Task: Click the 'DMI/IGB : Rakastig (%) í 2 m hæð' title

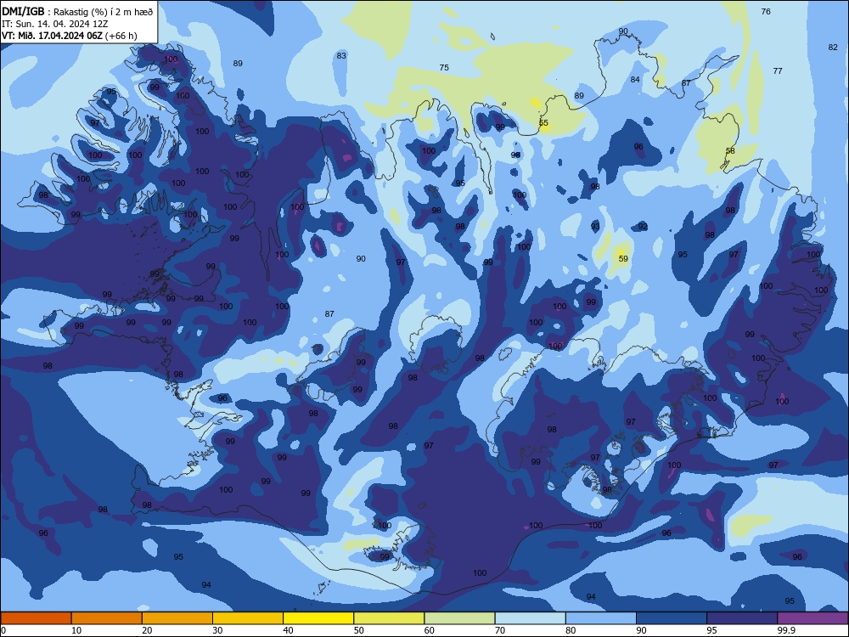Action: [x=77, y=11]
